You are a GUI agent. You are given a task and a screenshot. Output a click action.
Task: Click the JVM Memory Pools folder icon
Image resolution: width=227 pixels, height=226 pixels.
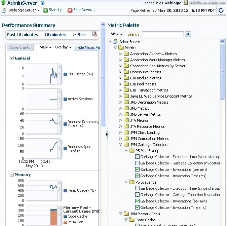pyautogui.click(x=126, y=214)
